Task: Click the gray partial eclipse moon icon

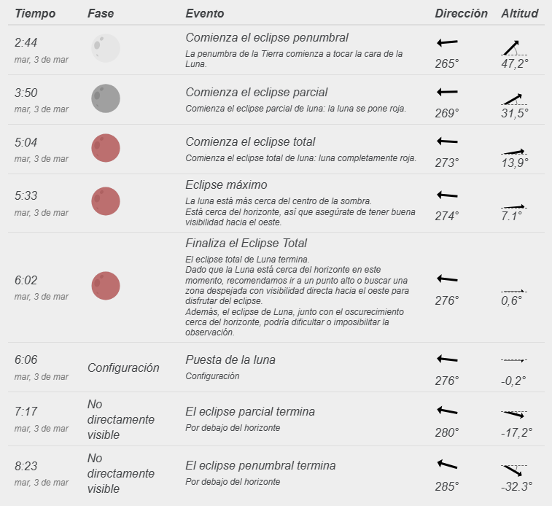Action: [x=105, y=98]
